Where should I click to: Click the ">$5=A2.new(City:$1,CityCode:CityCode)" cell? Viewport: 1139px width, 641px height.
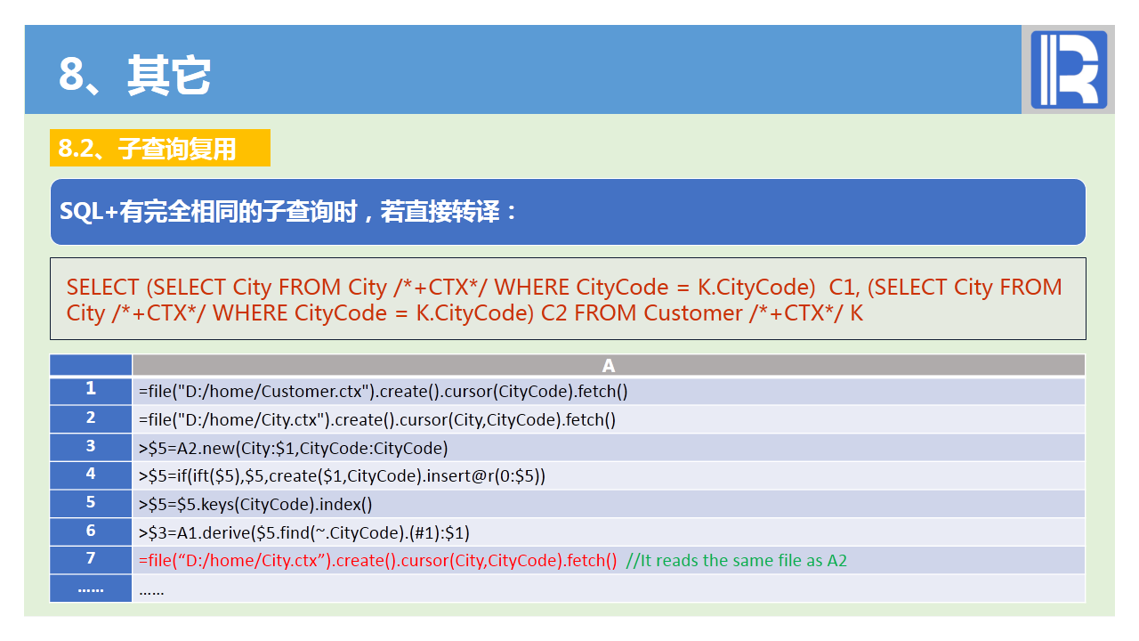(x=609, y=447)
